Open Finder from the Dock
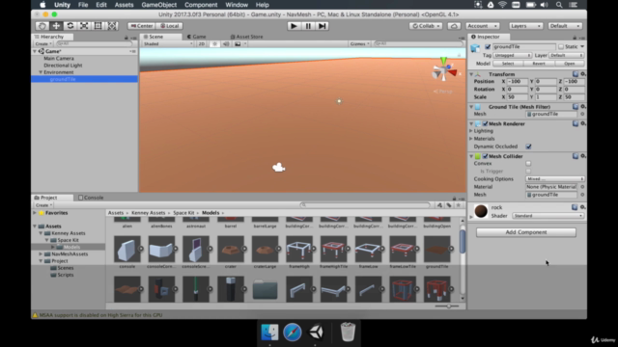Viewport: 618px width, 347px height. (x=269, y=333)
